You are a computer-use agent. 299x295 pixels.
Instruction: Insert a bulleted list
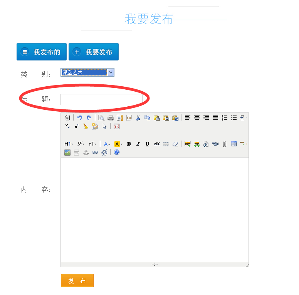pyautogui.click(x=234, y=118)
